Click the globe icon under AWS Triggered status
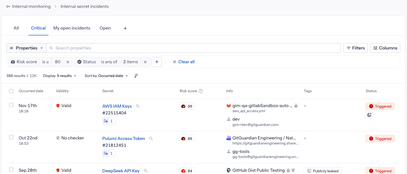The height and width of the screenshot is (174, 407). point(369,115)
